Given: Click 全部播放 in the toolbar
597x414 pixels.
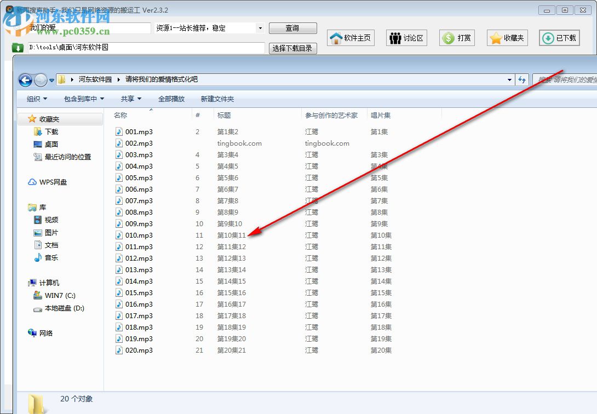Looking at the screenshot, I should click(x=171, y=99).
